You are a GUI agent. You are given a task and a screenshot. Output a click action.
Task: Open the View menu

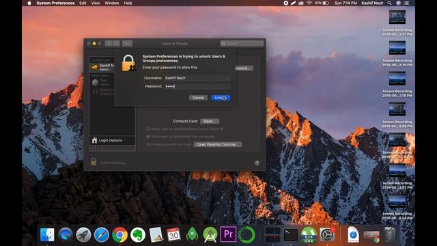(x=96, y=3)
